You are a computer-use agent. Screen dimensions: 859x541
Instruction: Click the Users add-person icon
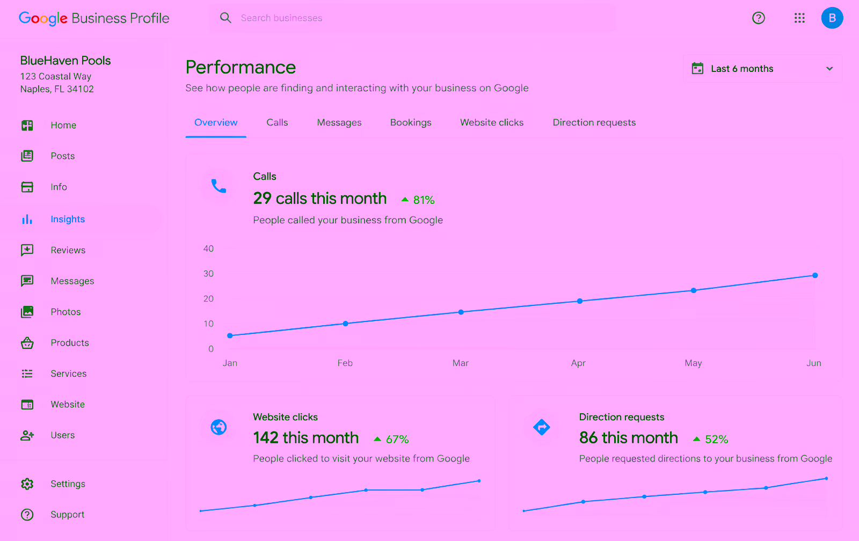click(27, 435)
